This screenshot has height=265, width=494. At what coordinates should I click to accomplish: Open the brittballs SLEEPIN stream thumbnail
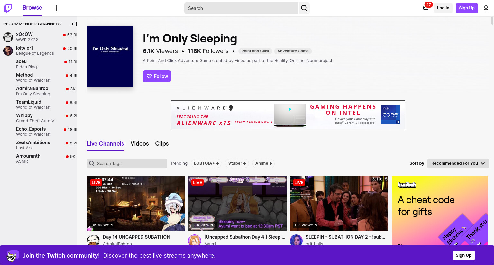(339, 204)
